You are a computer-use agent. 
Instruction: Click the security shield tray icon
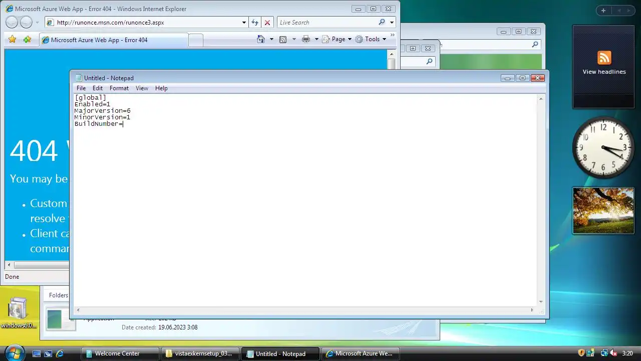[x=581, y=353]
